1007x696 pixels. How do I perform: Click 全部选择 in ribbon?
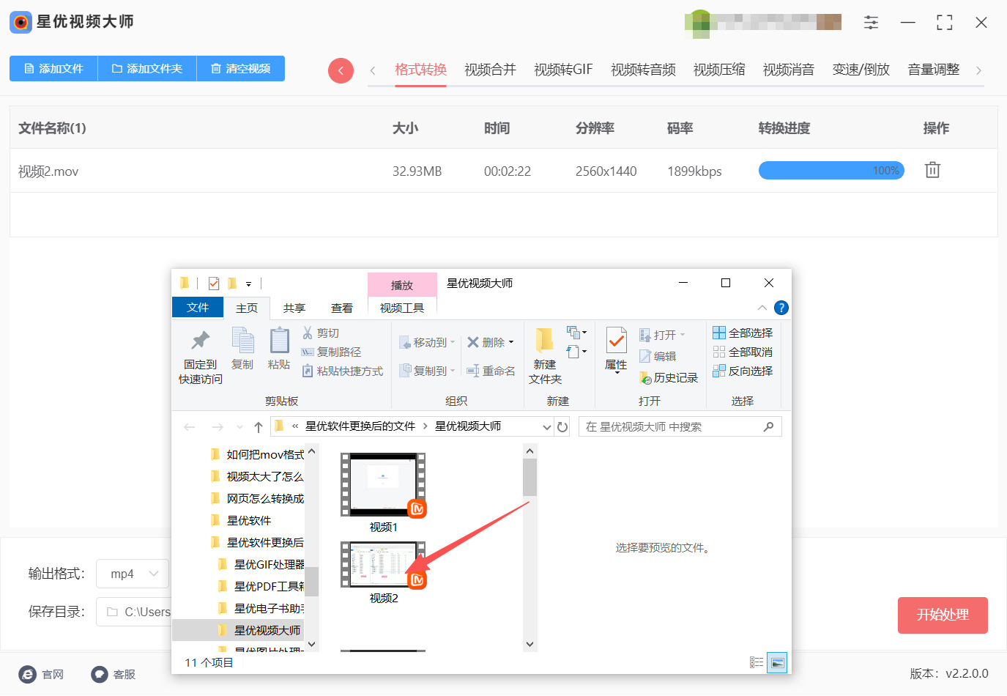743,333
